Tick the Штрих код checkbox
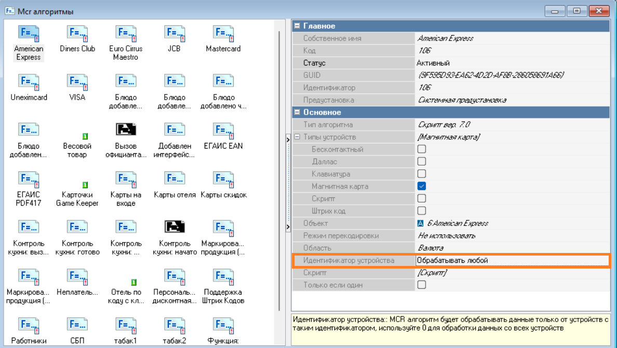 [422, 211]
